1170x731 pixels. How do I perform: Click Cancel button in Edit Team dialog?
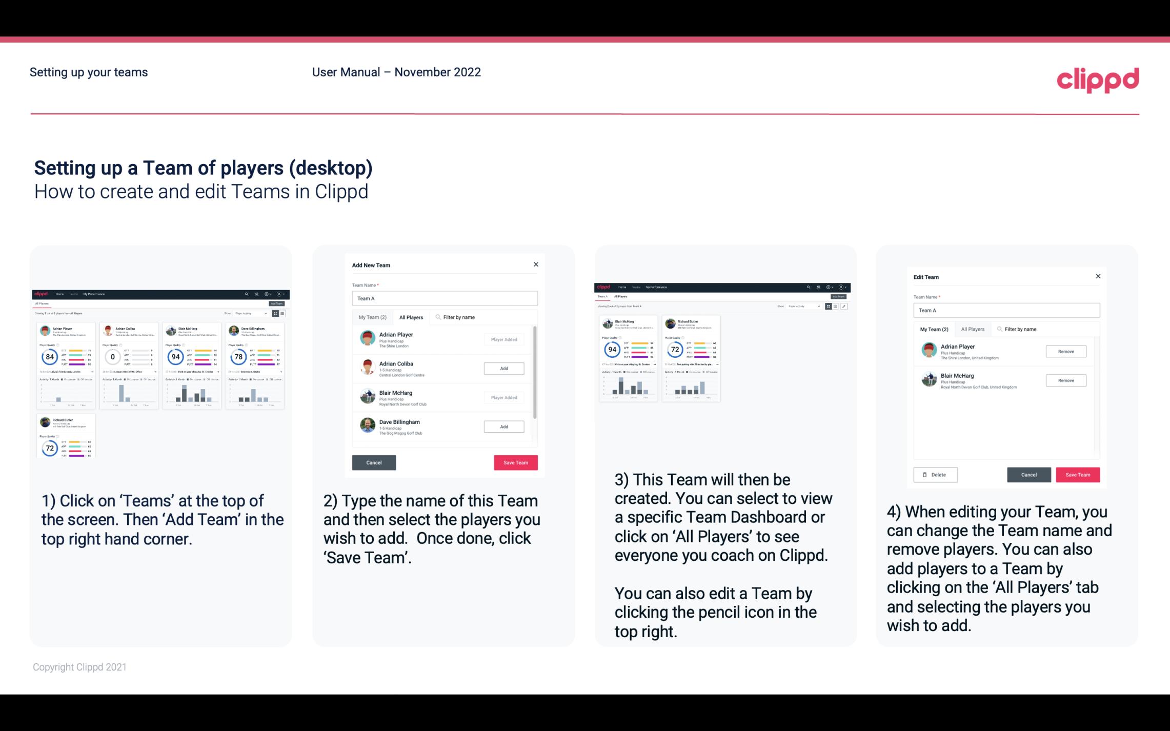(1028, 473)
